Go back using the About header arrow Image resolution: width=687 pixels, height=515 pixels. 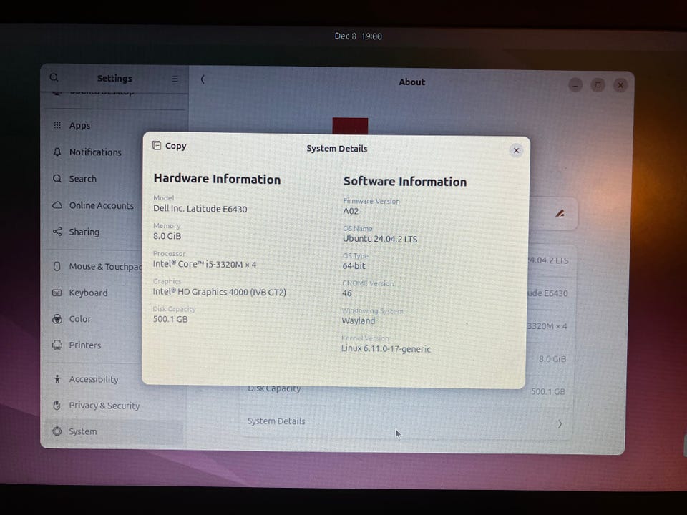point(203,79)
